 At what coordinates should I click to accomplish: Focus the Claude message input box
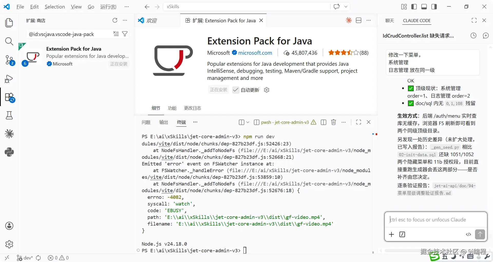pyautogui.click(x=435, y=220)
